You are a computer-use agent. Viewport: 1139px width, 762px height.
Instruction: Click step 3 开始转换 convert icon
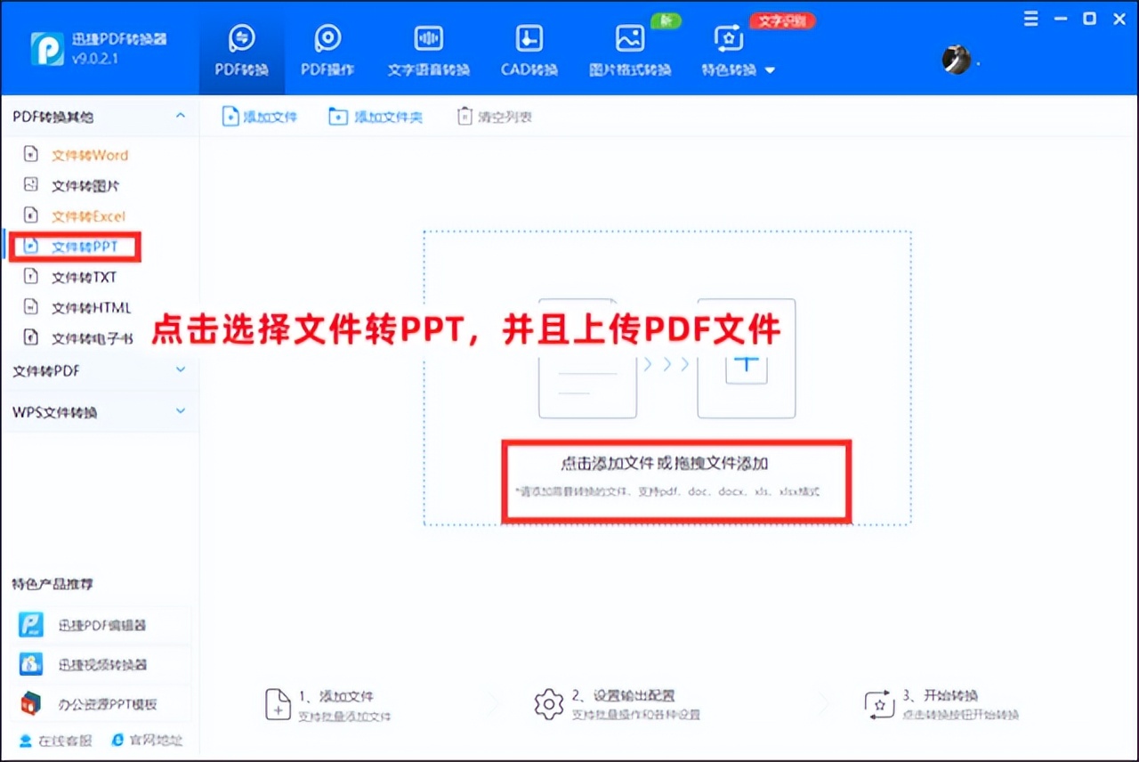[x=880, y=704]
